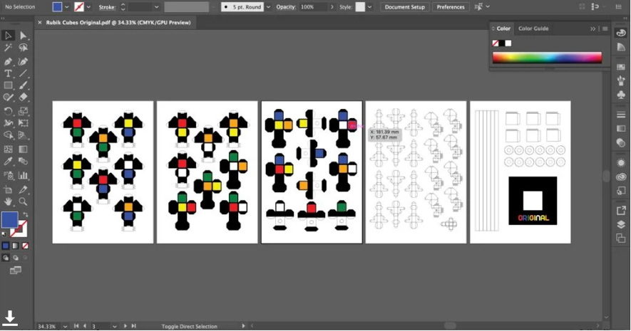
Task: Select the Selection tool (black arrow)
Action: coord(8,36)
